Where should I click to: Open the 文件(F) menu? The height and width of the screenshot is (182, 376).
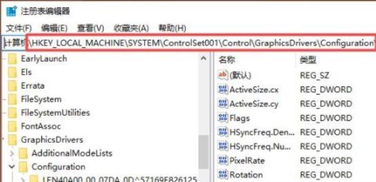[x=19, y=29]
